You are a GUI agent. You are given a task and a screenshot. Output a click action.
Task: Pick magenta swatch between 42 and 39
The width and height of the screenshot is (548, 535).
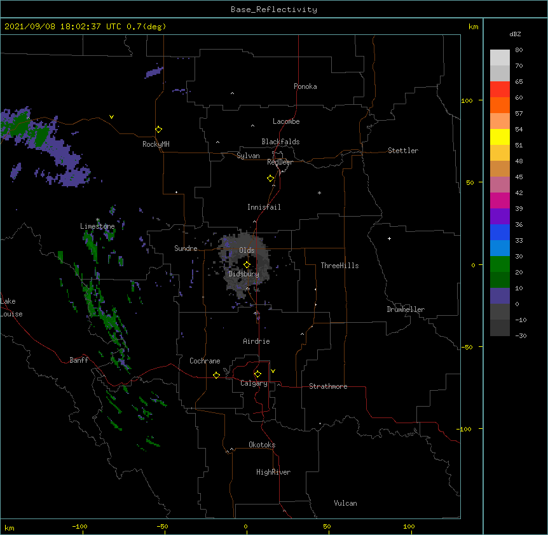pos(500,200)
